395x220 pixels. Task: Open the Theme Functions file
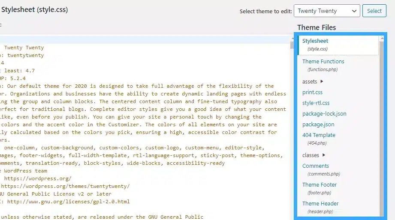point(323,62)
